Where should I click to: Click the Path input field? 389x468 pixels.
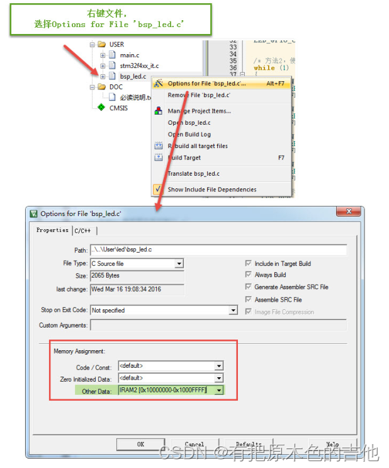[218, 249]
